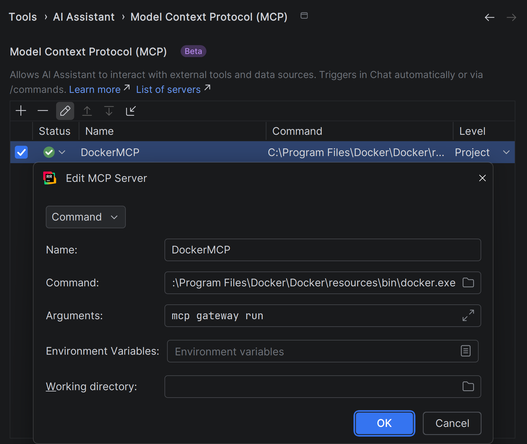Select Model Context Protocol (MCP) breadcrumb

209,17
